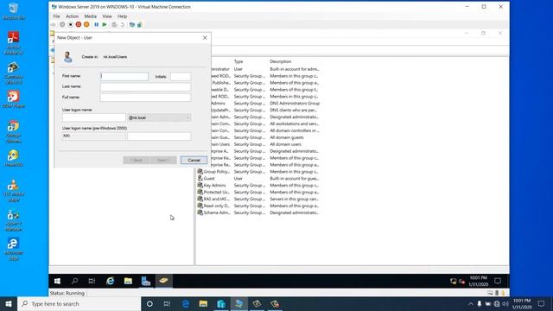Click the Last name field

145,86
